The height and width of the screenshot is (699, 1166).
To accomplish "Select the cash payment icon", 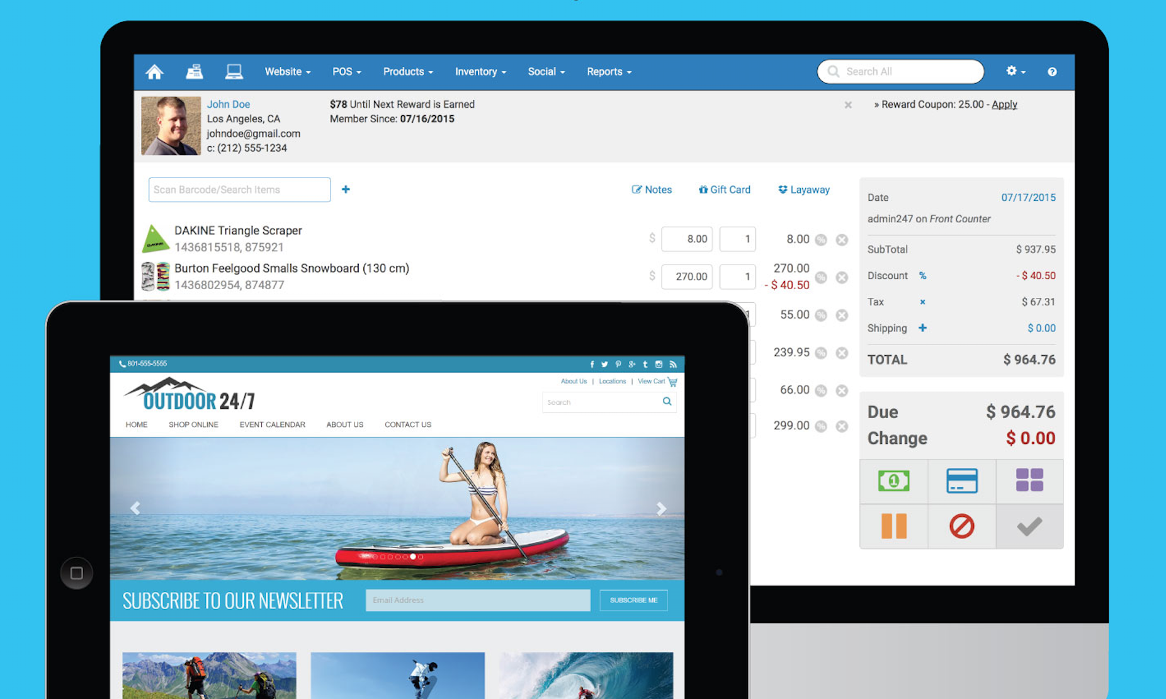I will tap(893, 481).
